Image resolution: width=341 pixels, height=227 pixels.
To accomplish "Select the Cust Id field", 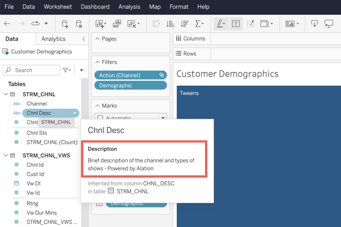I will click(35, 174).
